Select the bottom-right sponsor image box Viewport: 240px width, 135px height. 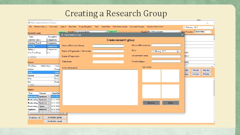point(170,91)
